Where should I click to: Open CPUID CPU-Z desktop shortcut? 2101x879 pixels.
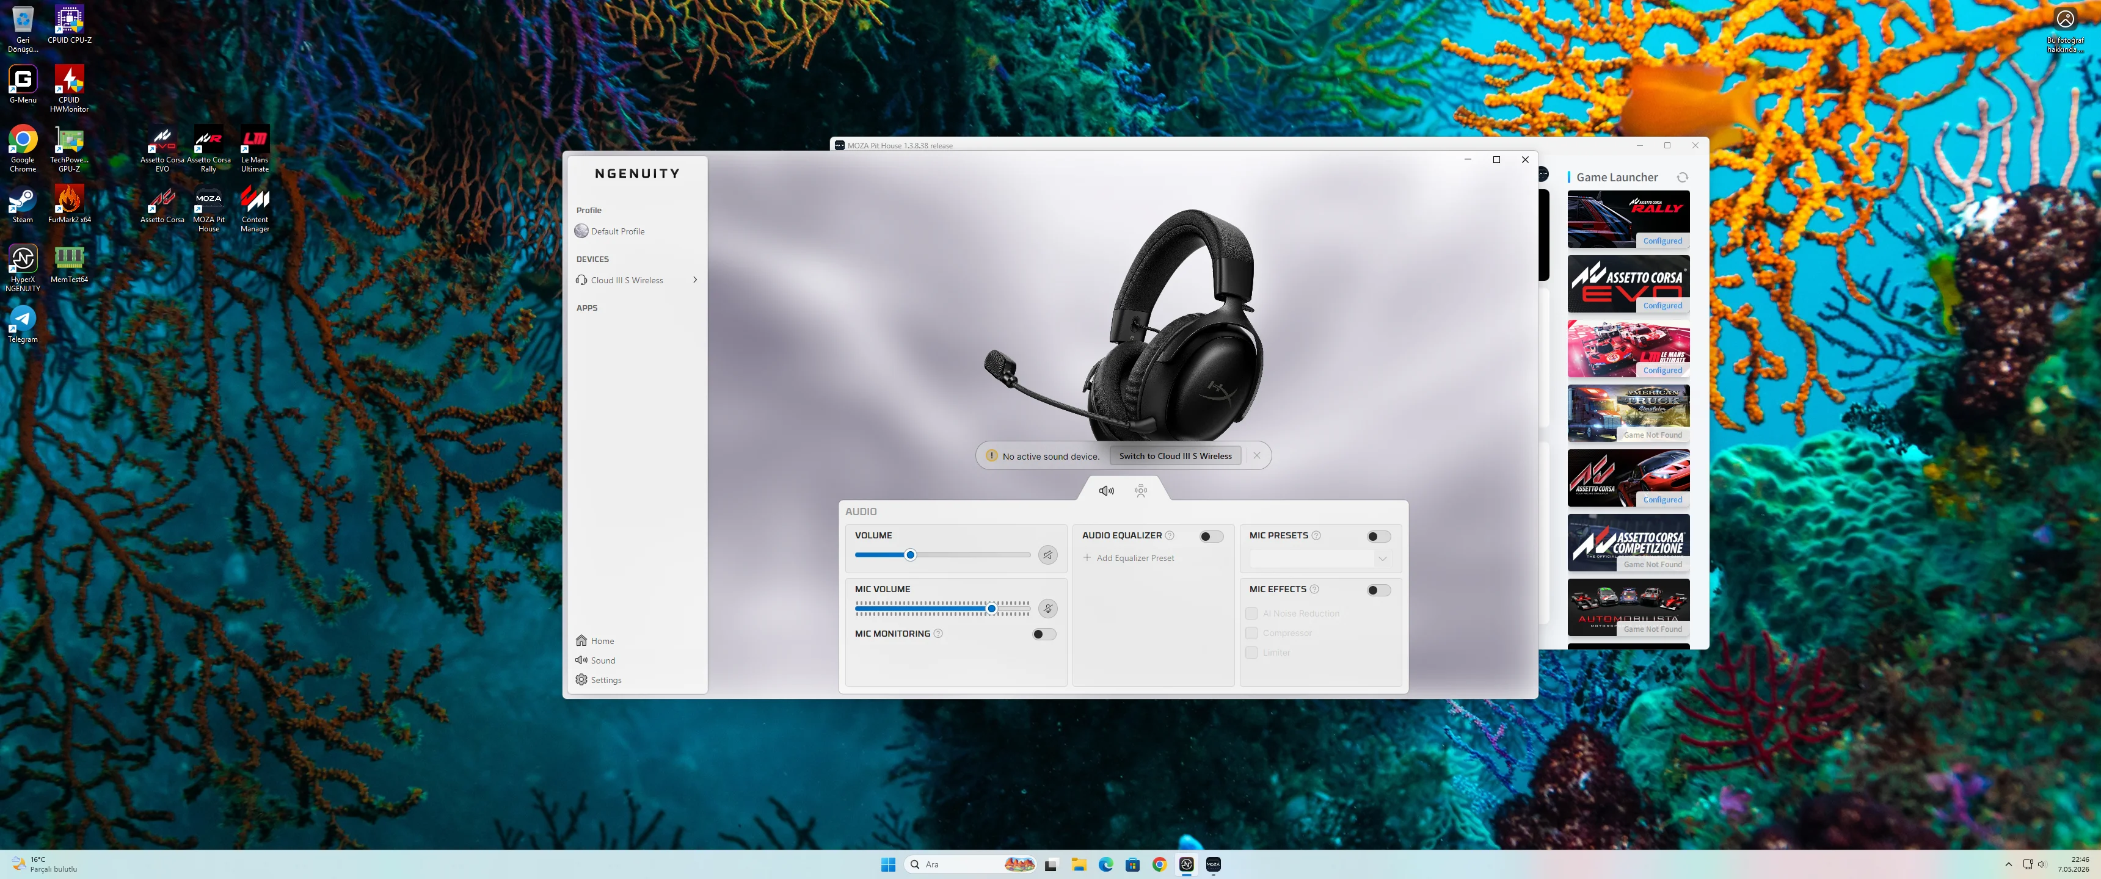[70, 24]
